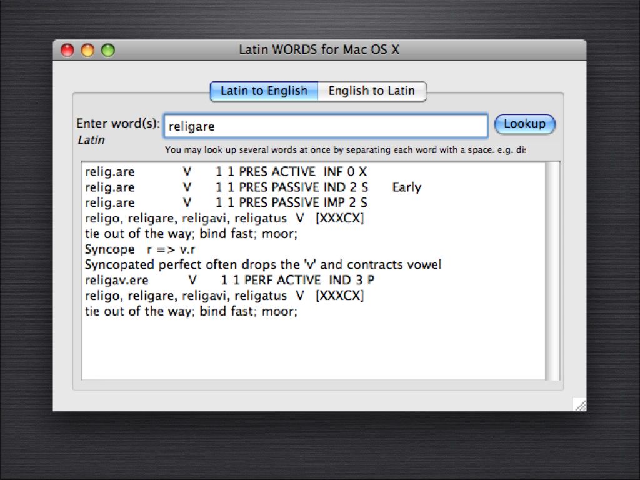Click the Syncope r => v.r line
This screenshot has height=480, width=640.
(x=140, y=249)
